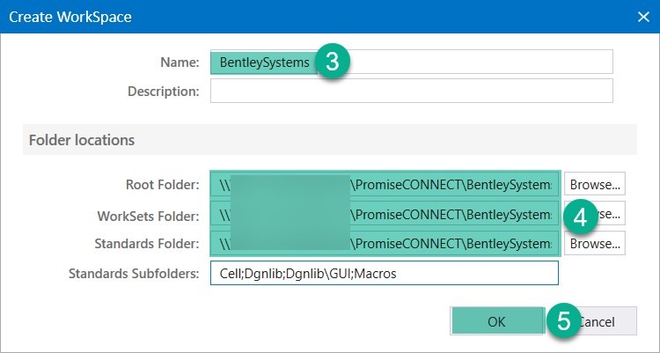Click the Standards Subfolders field
Image resolution: width=660 pixels, height=353 pixels.
(x=385, y=273)
